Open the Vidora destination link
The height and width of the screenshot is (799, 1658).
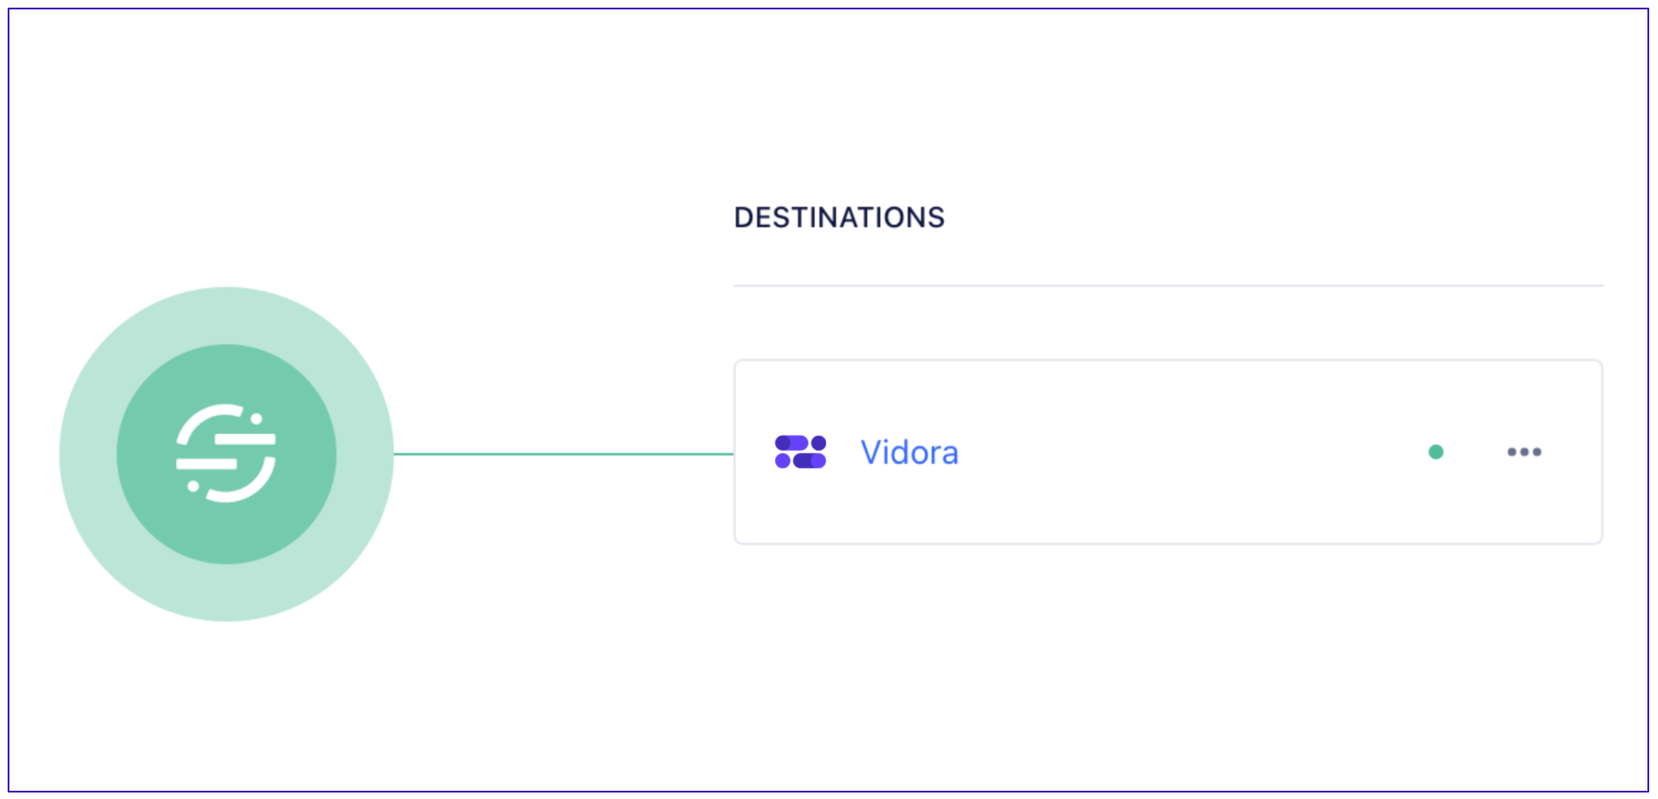tap(910, 452)
